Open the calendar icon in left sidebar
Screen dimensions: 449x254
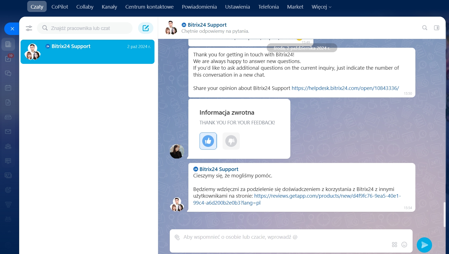click(x=8, y=88)
